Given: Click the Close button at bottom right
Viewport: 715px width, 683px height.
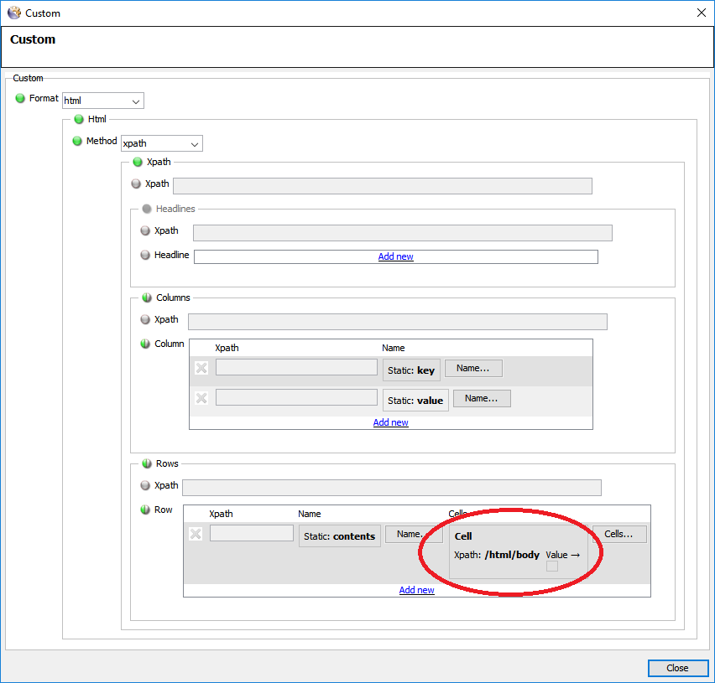Looking at the screenshot, I should [x=677, y=668].
